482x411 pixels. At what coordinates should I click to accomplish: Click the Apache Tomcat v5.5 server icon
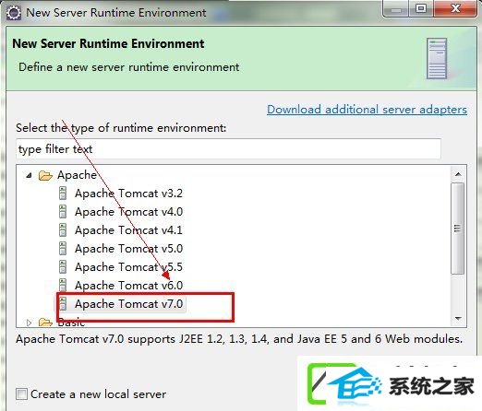[x=63, y=267]
